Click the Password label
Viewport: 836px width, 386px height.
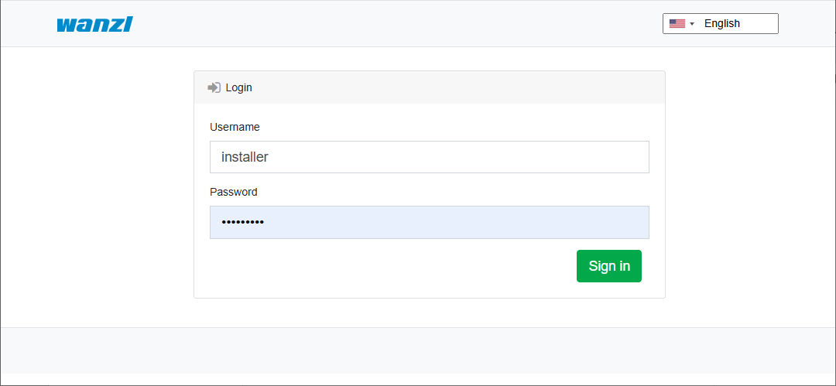pyautogui.click(x=233, y=192)
